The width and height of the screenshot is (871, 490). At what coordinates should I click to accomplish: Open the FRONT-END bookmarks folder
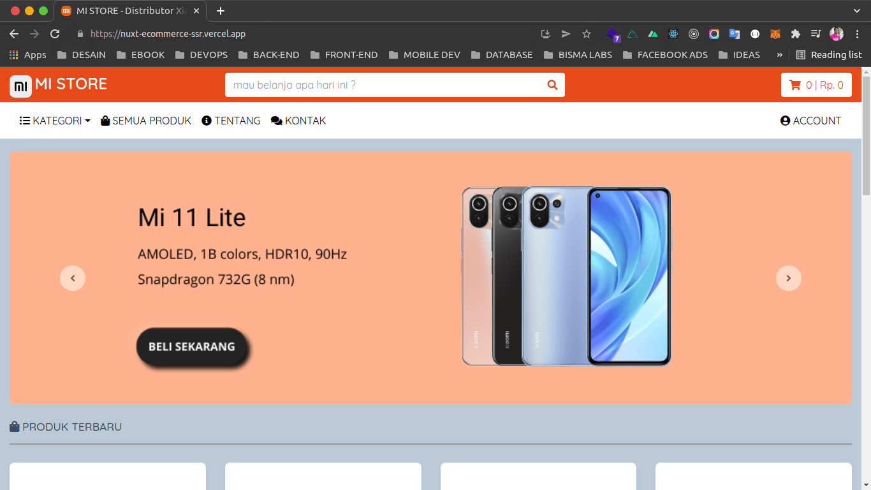pos(344,55)
